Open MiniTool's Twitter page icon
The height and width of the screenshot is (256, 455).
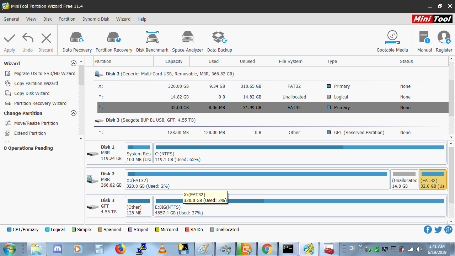tap(438, 230)
